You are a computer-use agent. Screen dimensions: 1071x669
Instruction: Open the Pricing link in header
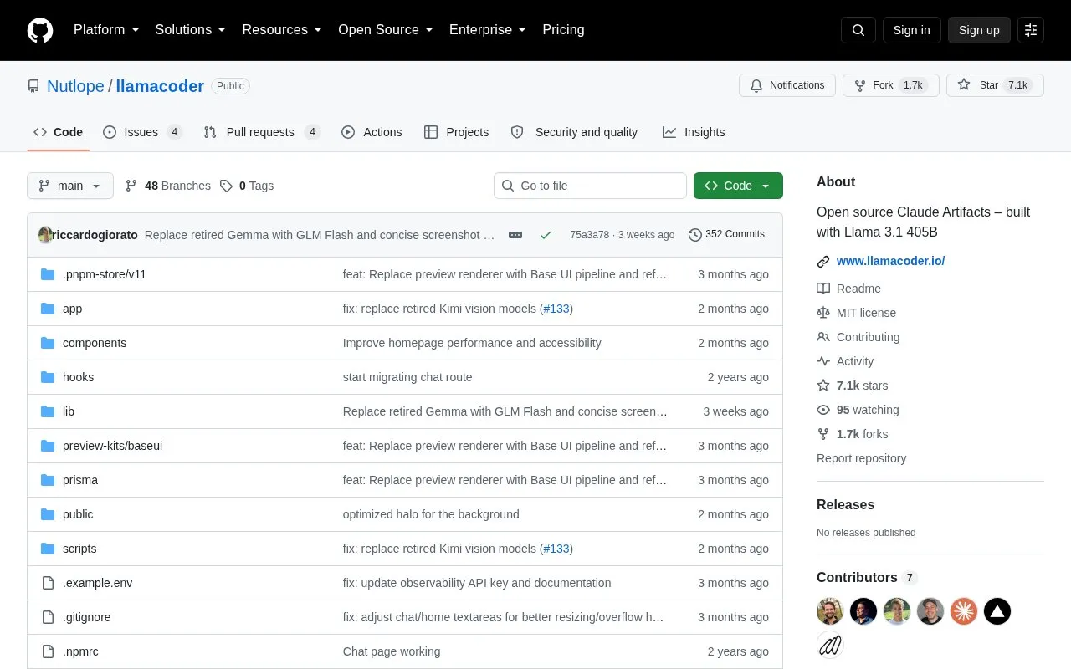[563, 30]
